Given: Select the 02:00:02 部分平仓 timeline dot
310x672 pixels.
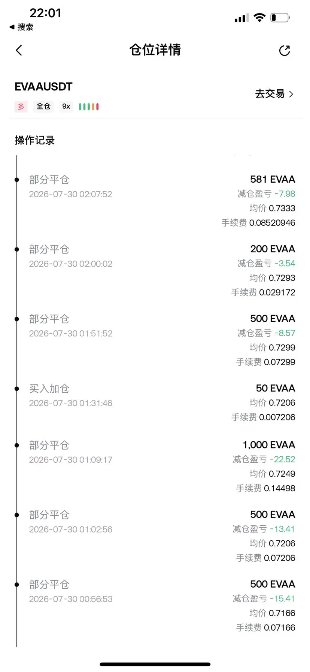Looking at the screenshot, I should click(x=17, y=249).
